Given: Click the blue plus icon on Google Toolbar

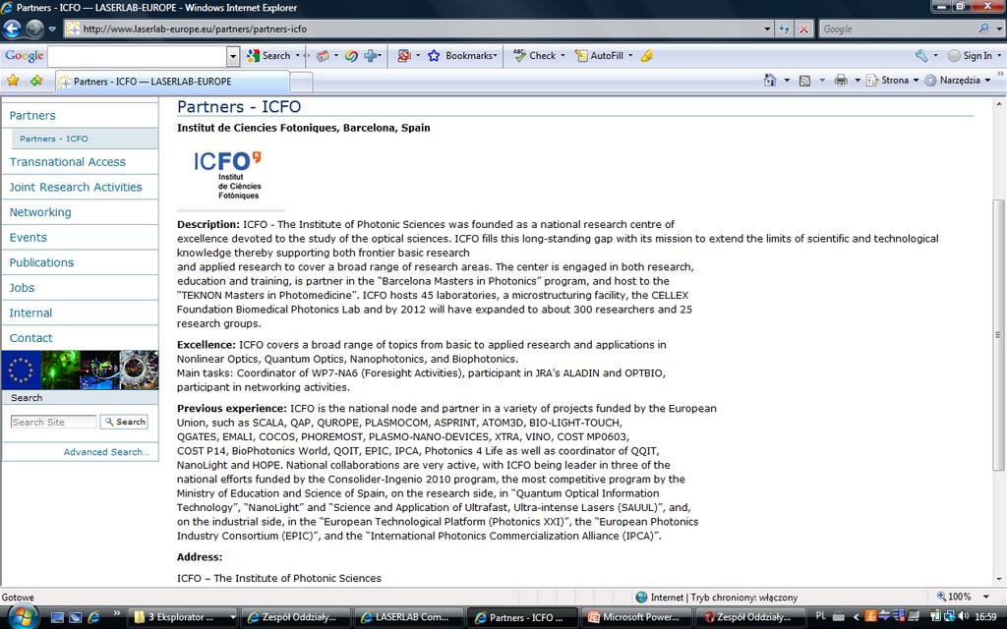Looking at the screenshot, I should coord(371,56).
